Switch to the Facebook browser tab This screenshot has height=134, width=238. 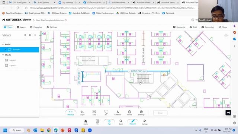click(x=94, y=3)
